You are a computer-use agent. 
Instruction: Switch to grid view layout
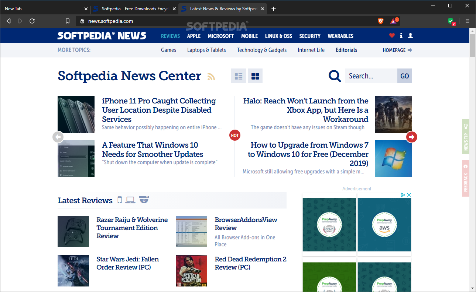tap(255, 76)
